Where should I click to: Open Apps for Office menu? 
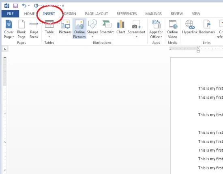click(x=156, y=29)
